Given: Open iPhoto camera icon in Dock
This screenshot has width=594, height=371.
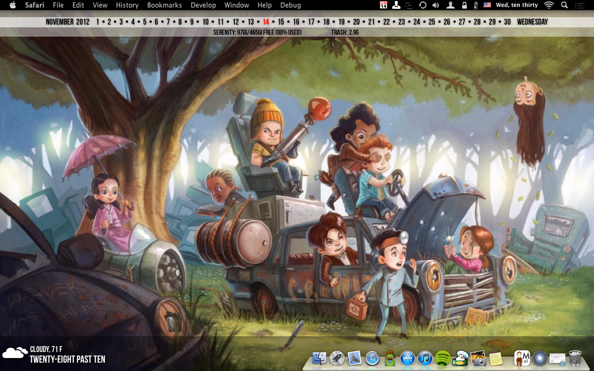Looking at the screenshot, I should 478,358.
